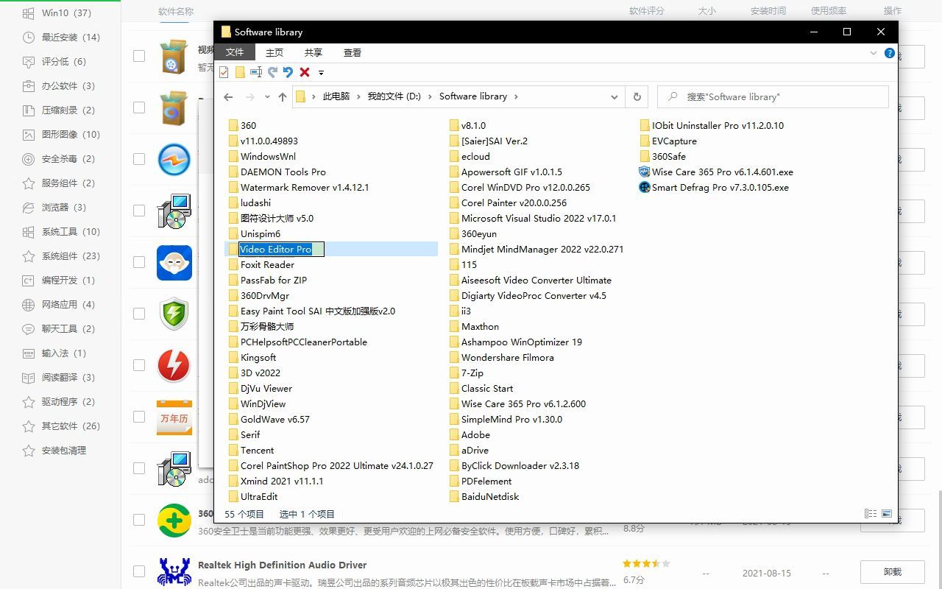Open the 主页 ribbon tab
This screenshot has width=942, height=589.
(275, 52)
